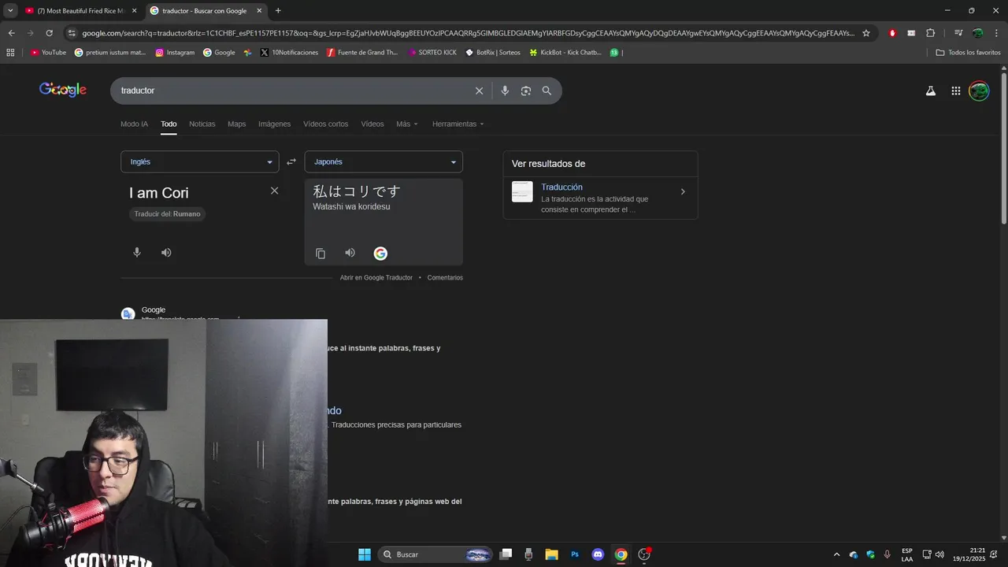This screenshot has width=1008, height=567.
Task: Show hidden system tray icons
Action: (836, 554)
